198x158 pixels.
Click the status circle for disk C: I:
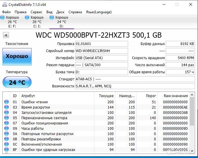coord(27,17)
